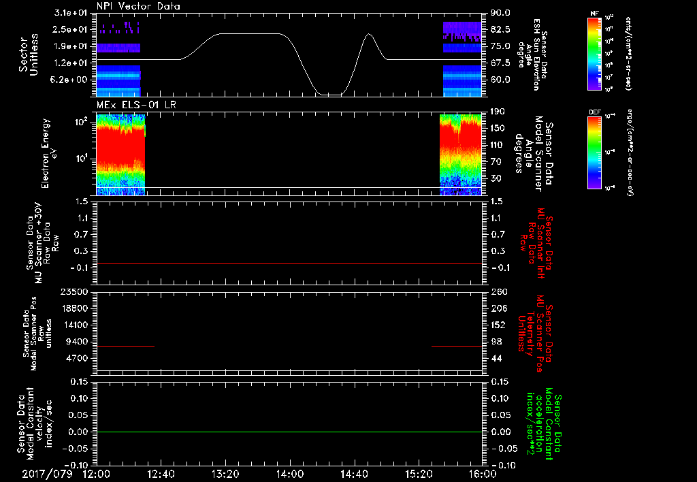
Task: Click the NF color scale bar
Action: [x=595, y=53]
